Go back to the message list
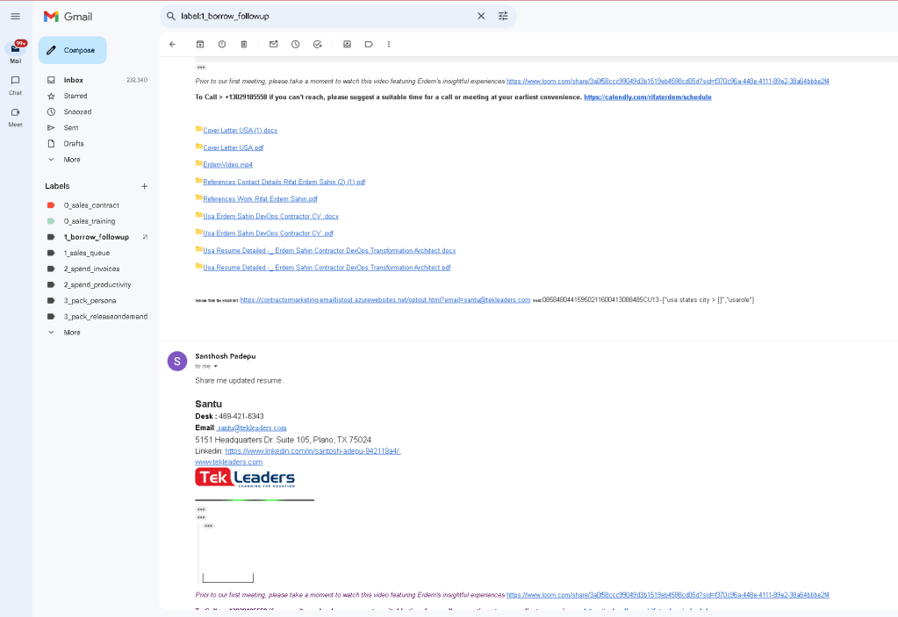This screenshot has width=898, height=617. pos(172,44)
